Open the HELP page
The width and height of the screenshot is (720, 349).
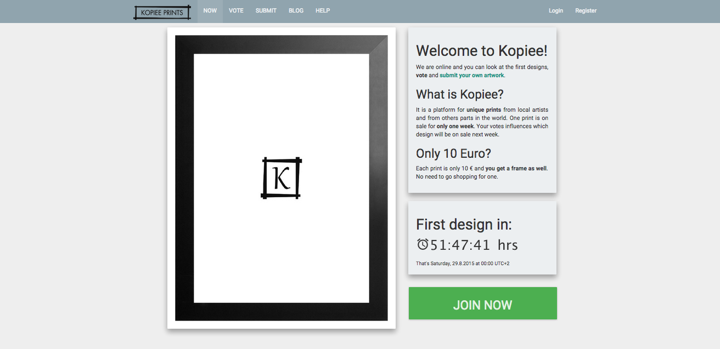coord(323,10)
